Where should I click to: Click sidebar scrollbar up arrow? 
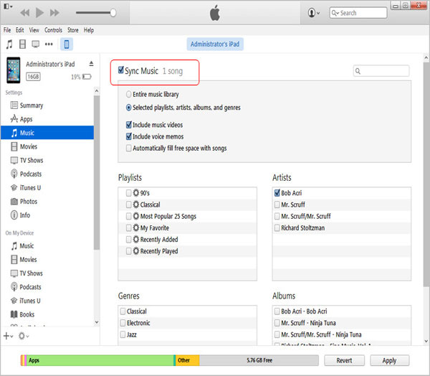[x=97, y=90]
